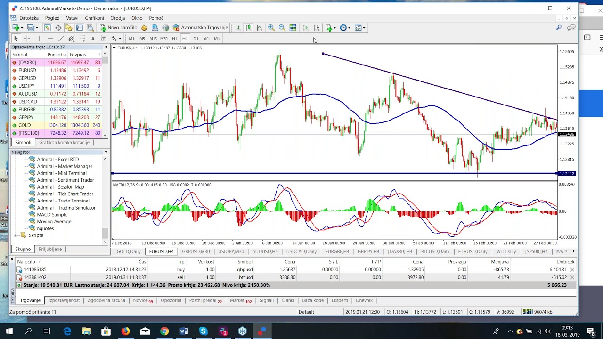603x339 pixels.
Task: Click search magnifier icon in toolbar
Action: click(559, 28)
